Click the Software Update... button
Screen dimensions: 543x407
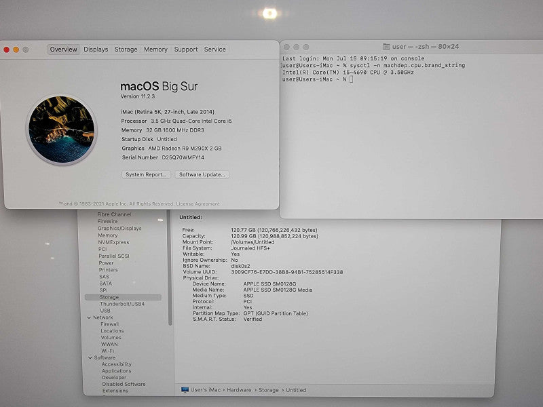[202, 174]
